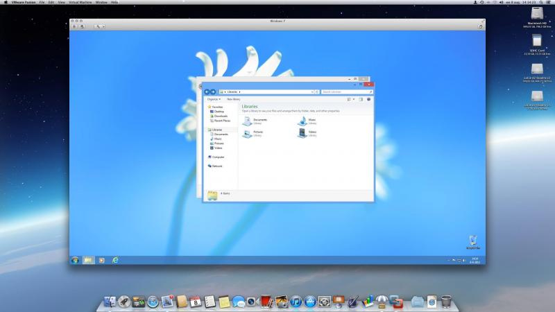Screen dimensions: 555x312
Task: Launch Internet Explorer from taskbar
Action: click(x=115, y=260)
